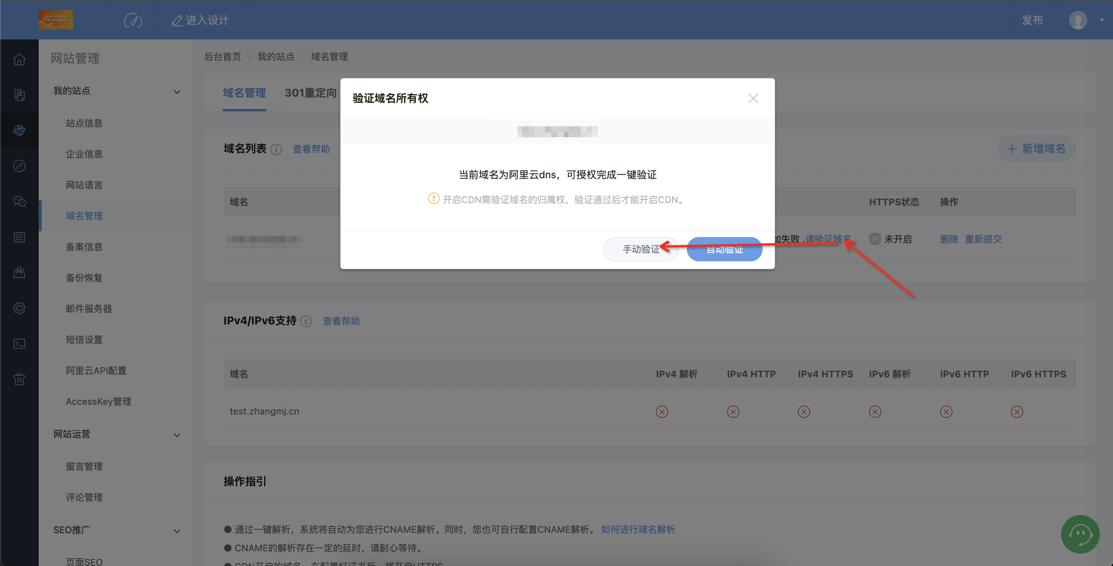Open the pages copy icon in sidebar
Viewport: 1113px width, 566px height.
pos(19,95)
